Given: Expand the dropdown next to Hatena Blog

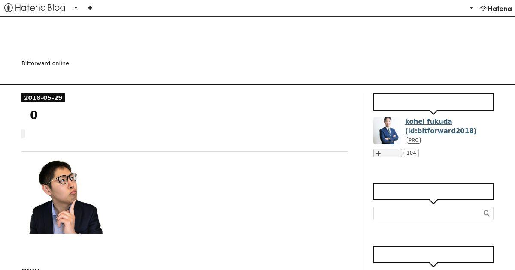Looking at the screenshot, I should click(76, 8).
